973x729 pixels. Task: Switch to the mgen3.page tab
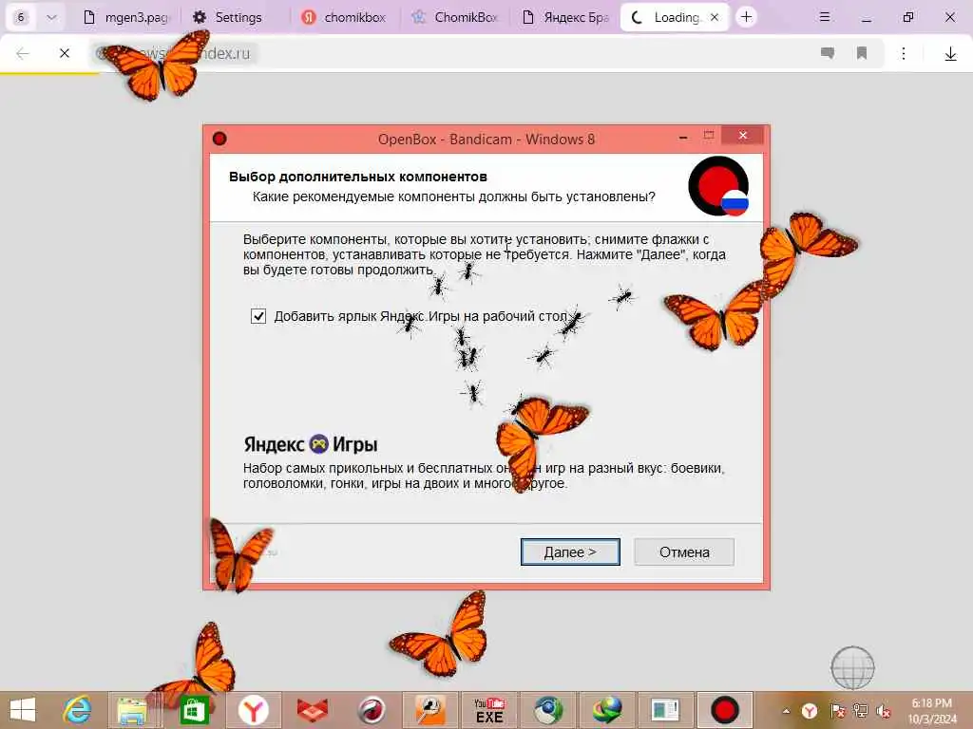point(128,17)
